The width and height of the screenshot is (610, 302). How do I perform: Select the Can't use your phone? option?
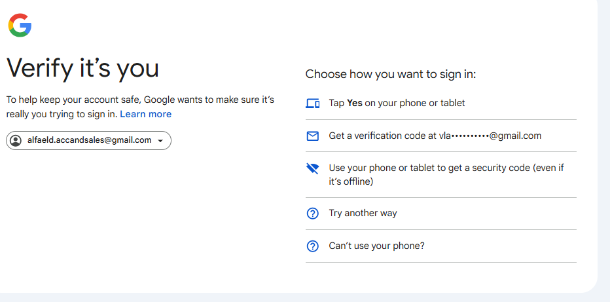[376, 246]
